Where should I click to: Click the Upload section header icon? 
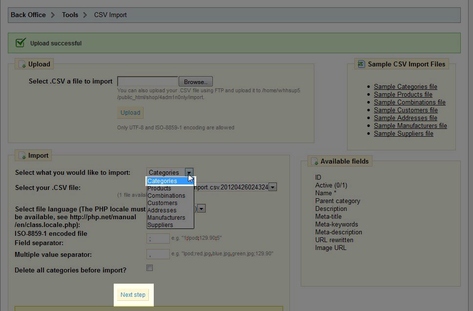coord(22,64)
